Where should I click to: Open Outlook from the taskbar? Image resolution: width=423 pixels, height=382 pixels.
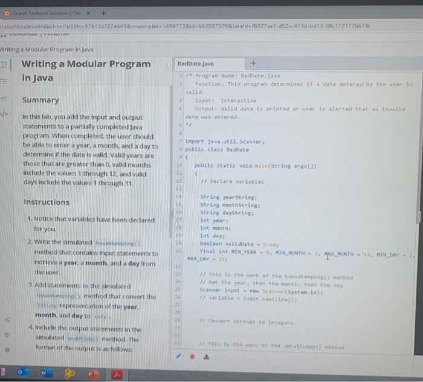pyautogui.click(x=23, y=372)
